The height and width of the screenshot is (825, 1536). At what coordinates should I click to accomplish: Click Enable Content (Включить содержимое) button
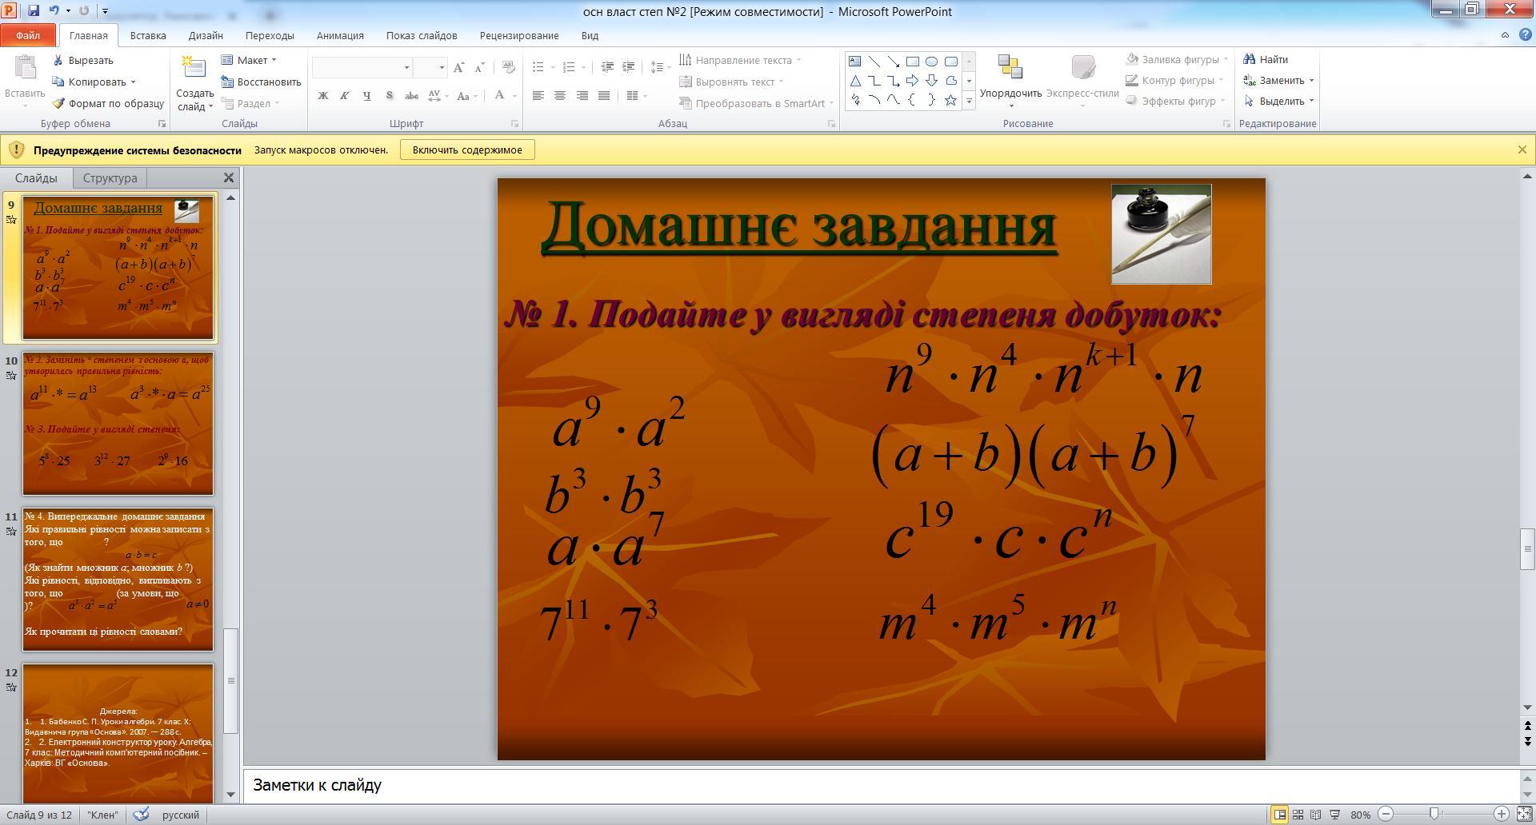[x=467, y=149]
